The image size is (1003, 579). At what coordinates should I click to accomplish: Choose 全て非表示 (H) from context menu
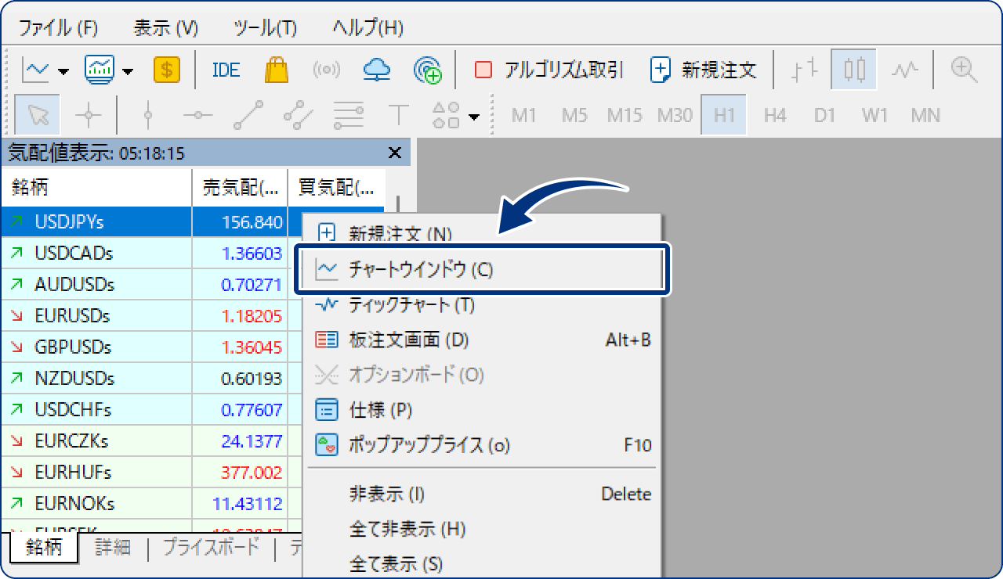[483, 529]
